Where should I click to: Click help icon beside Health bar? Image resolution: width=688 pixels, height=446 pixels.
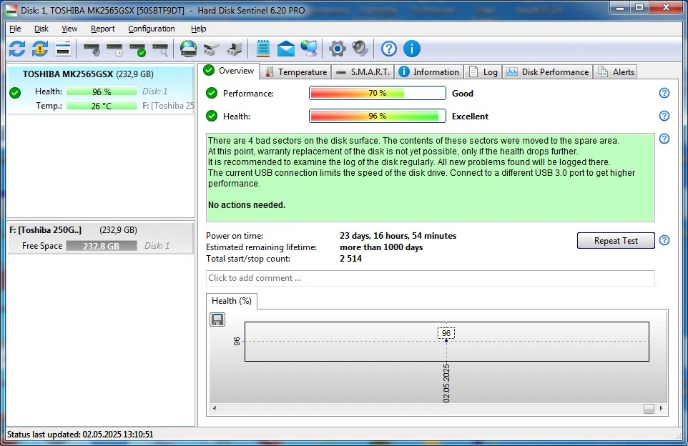pos(664,116)
